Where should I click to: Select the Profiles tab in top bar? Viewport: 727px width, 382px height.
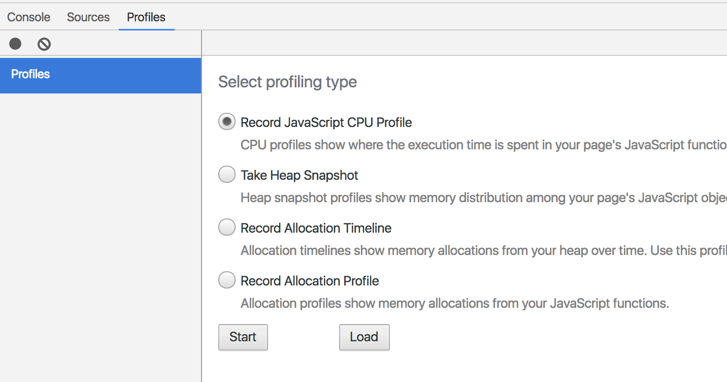146,17
